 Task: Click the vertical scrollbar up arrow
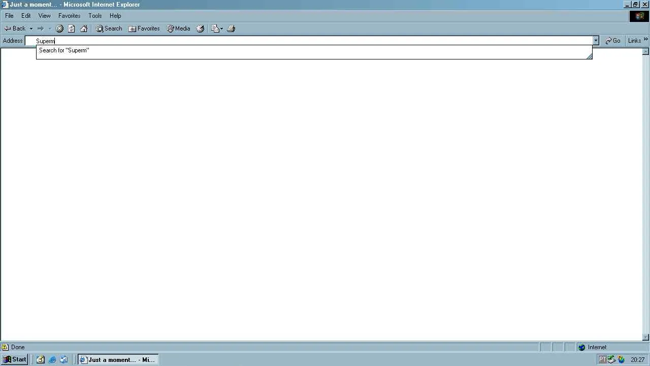coord(646,51)
